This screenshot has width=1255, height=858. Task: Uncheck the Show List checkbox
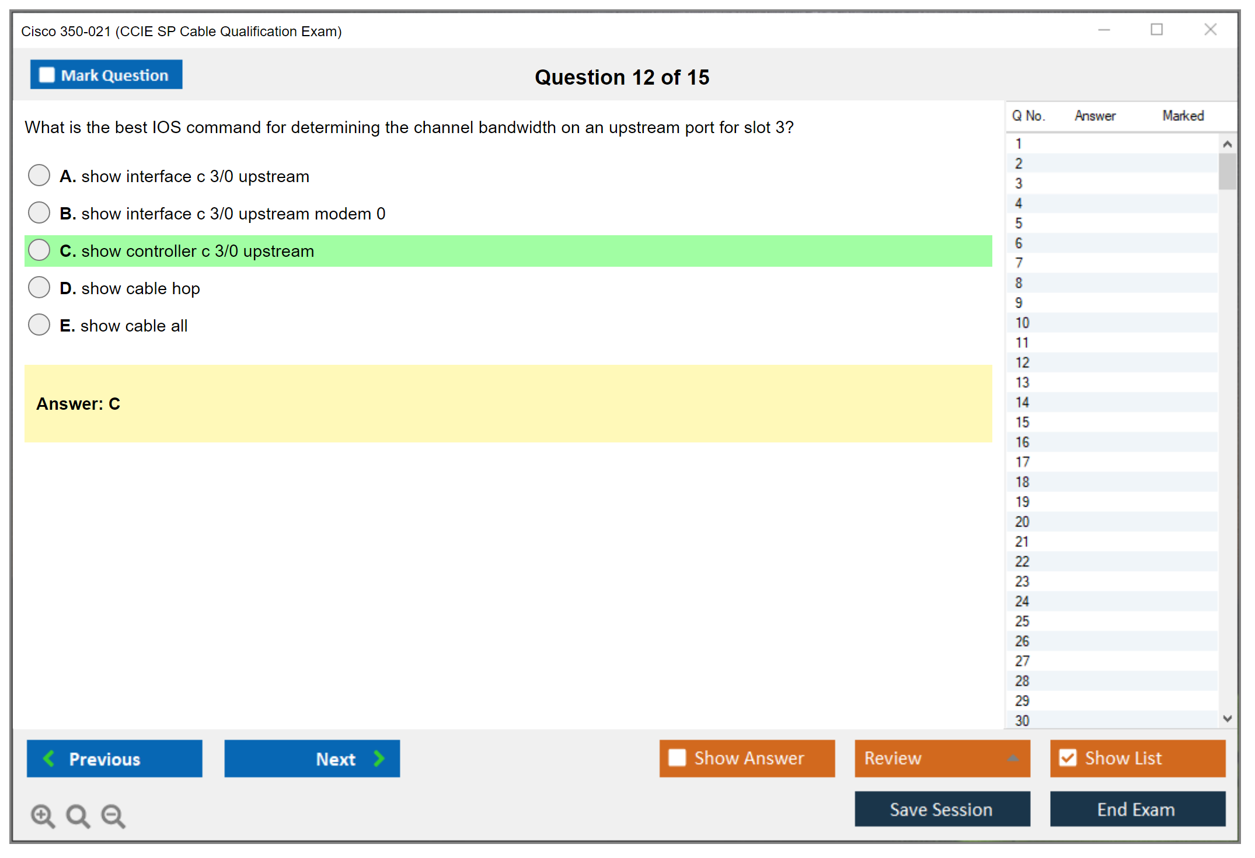coord(1068,758)
